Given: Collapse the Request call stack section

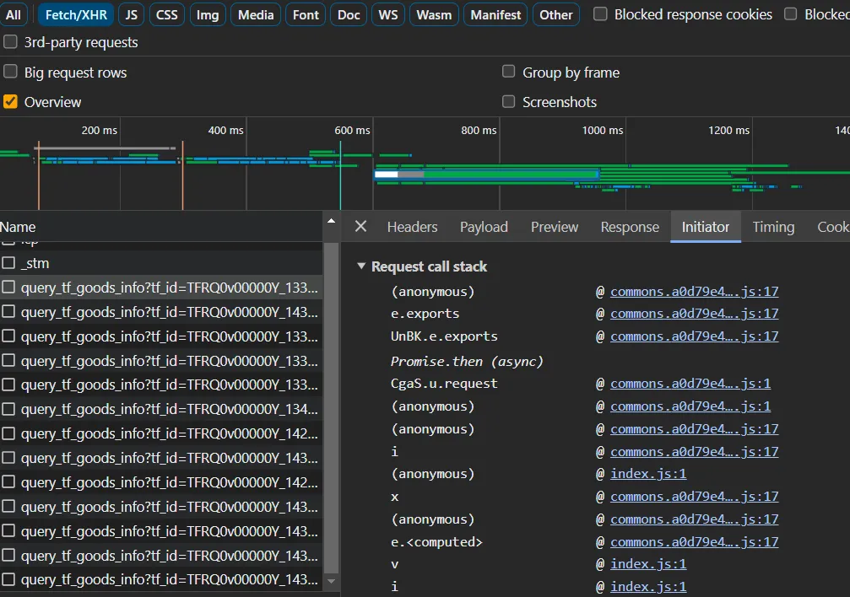Looking at the screenshot, I should 361,266.
